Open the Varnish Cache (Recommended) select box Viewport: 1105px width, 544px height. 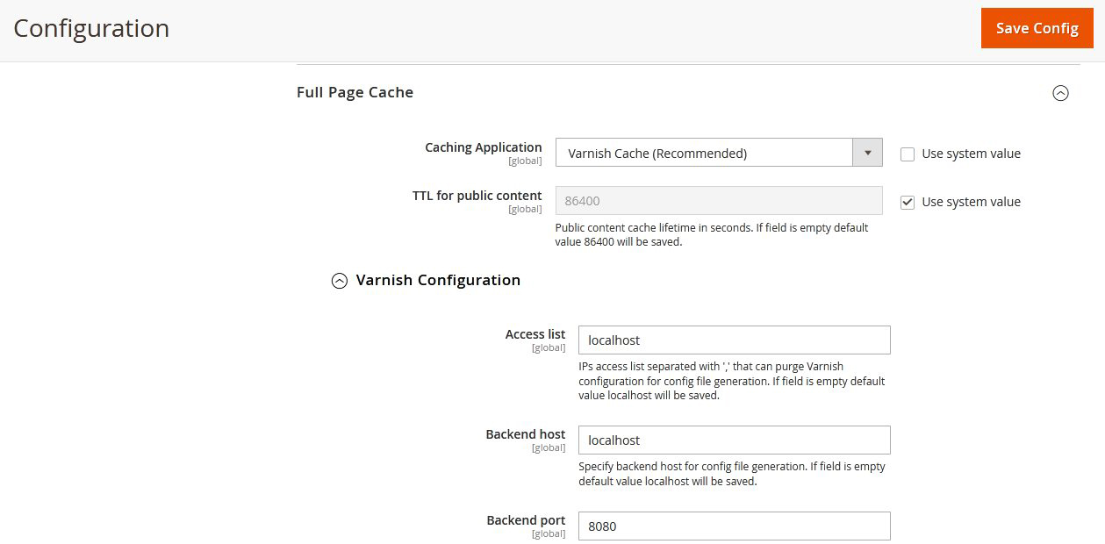coord(704,153)
